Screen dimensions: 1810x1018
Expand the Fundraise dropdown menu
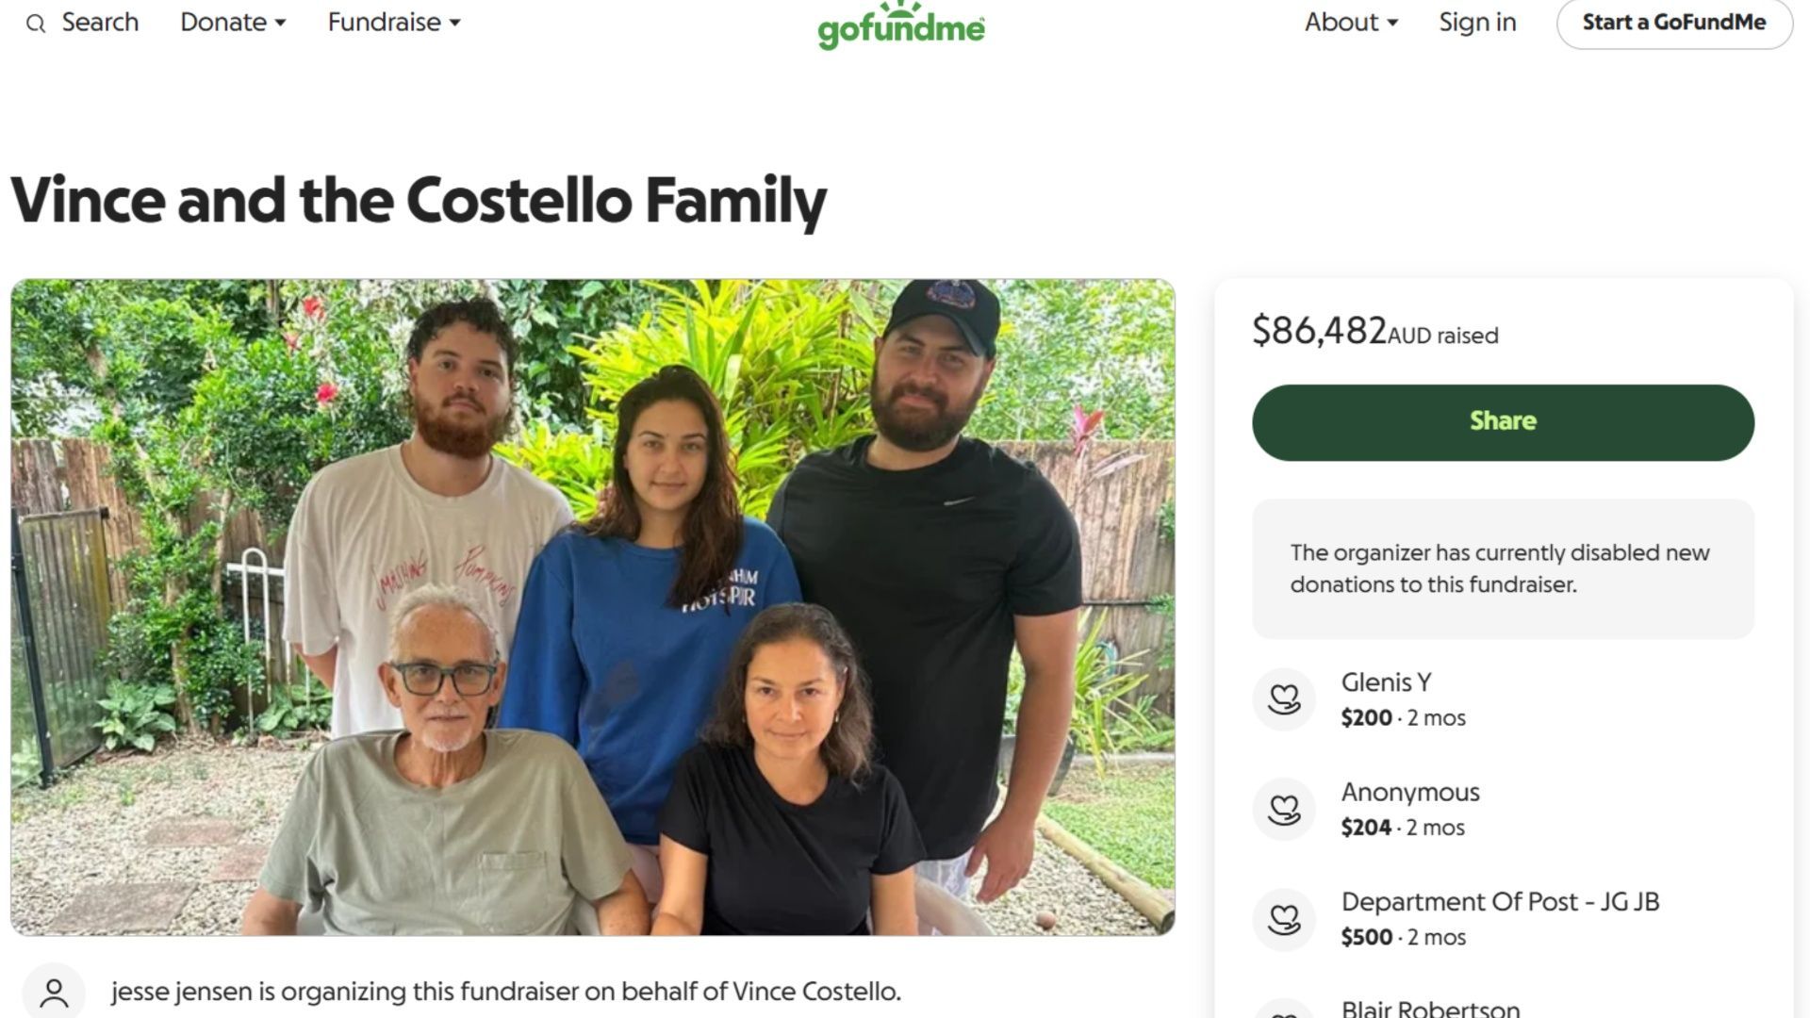pos(393,23)
